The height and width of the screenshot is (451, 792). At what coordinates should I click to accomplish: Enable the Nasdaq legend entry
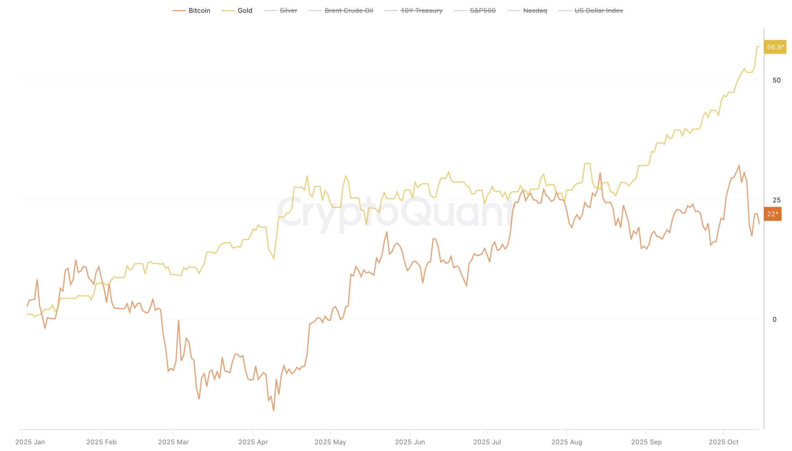tap(535, 10)
